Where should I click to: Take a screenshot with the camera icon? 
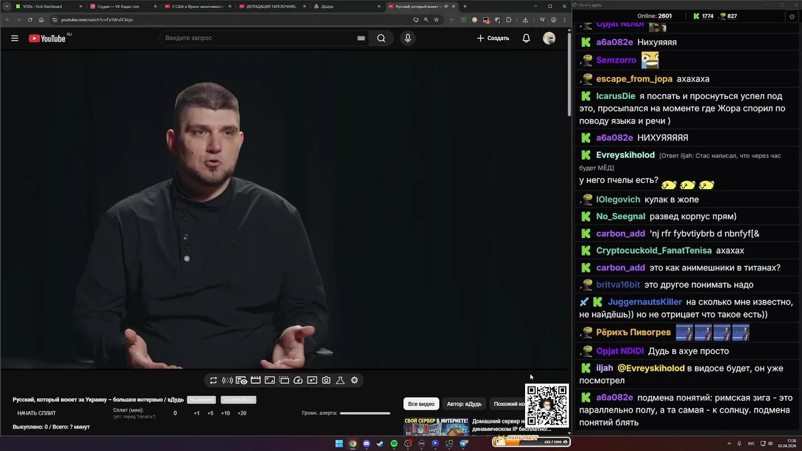(x=326, y=380)
